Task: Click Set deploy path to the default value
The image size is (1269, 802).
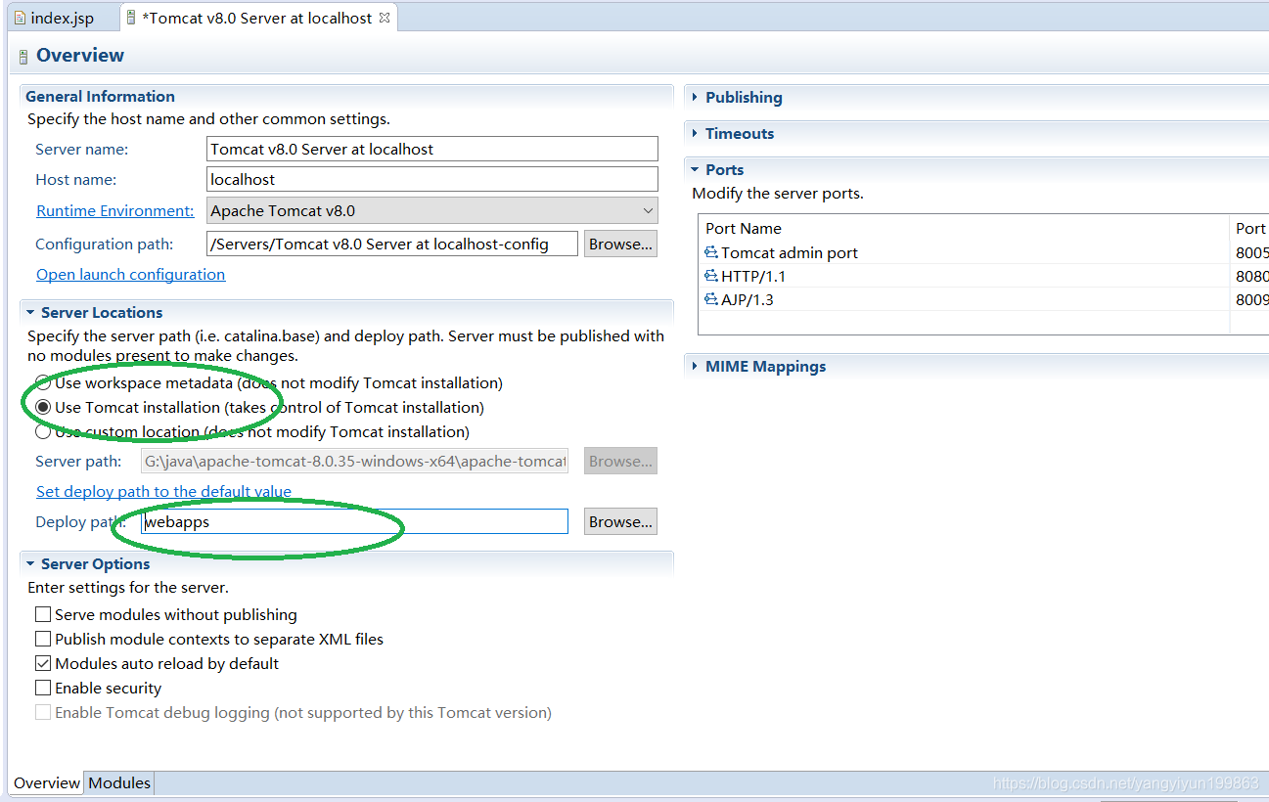Action: pos(163,491)
